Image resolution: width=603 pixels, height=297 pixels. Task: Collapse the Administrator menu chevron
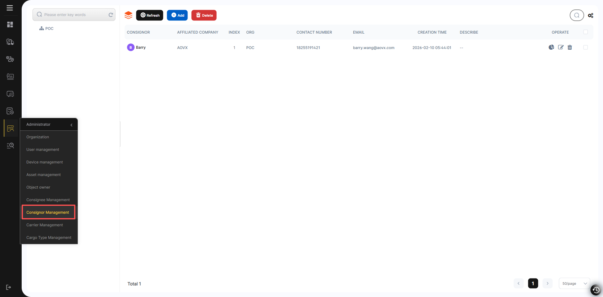[x=71, y=125]
